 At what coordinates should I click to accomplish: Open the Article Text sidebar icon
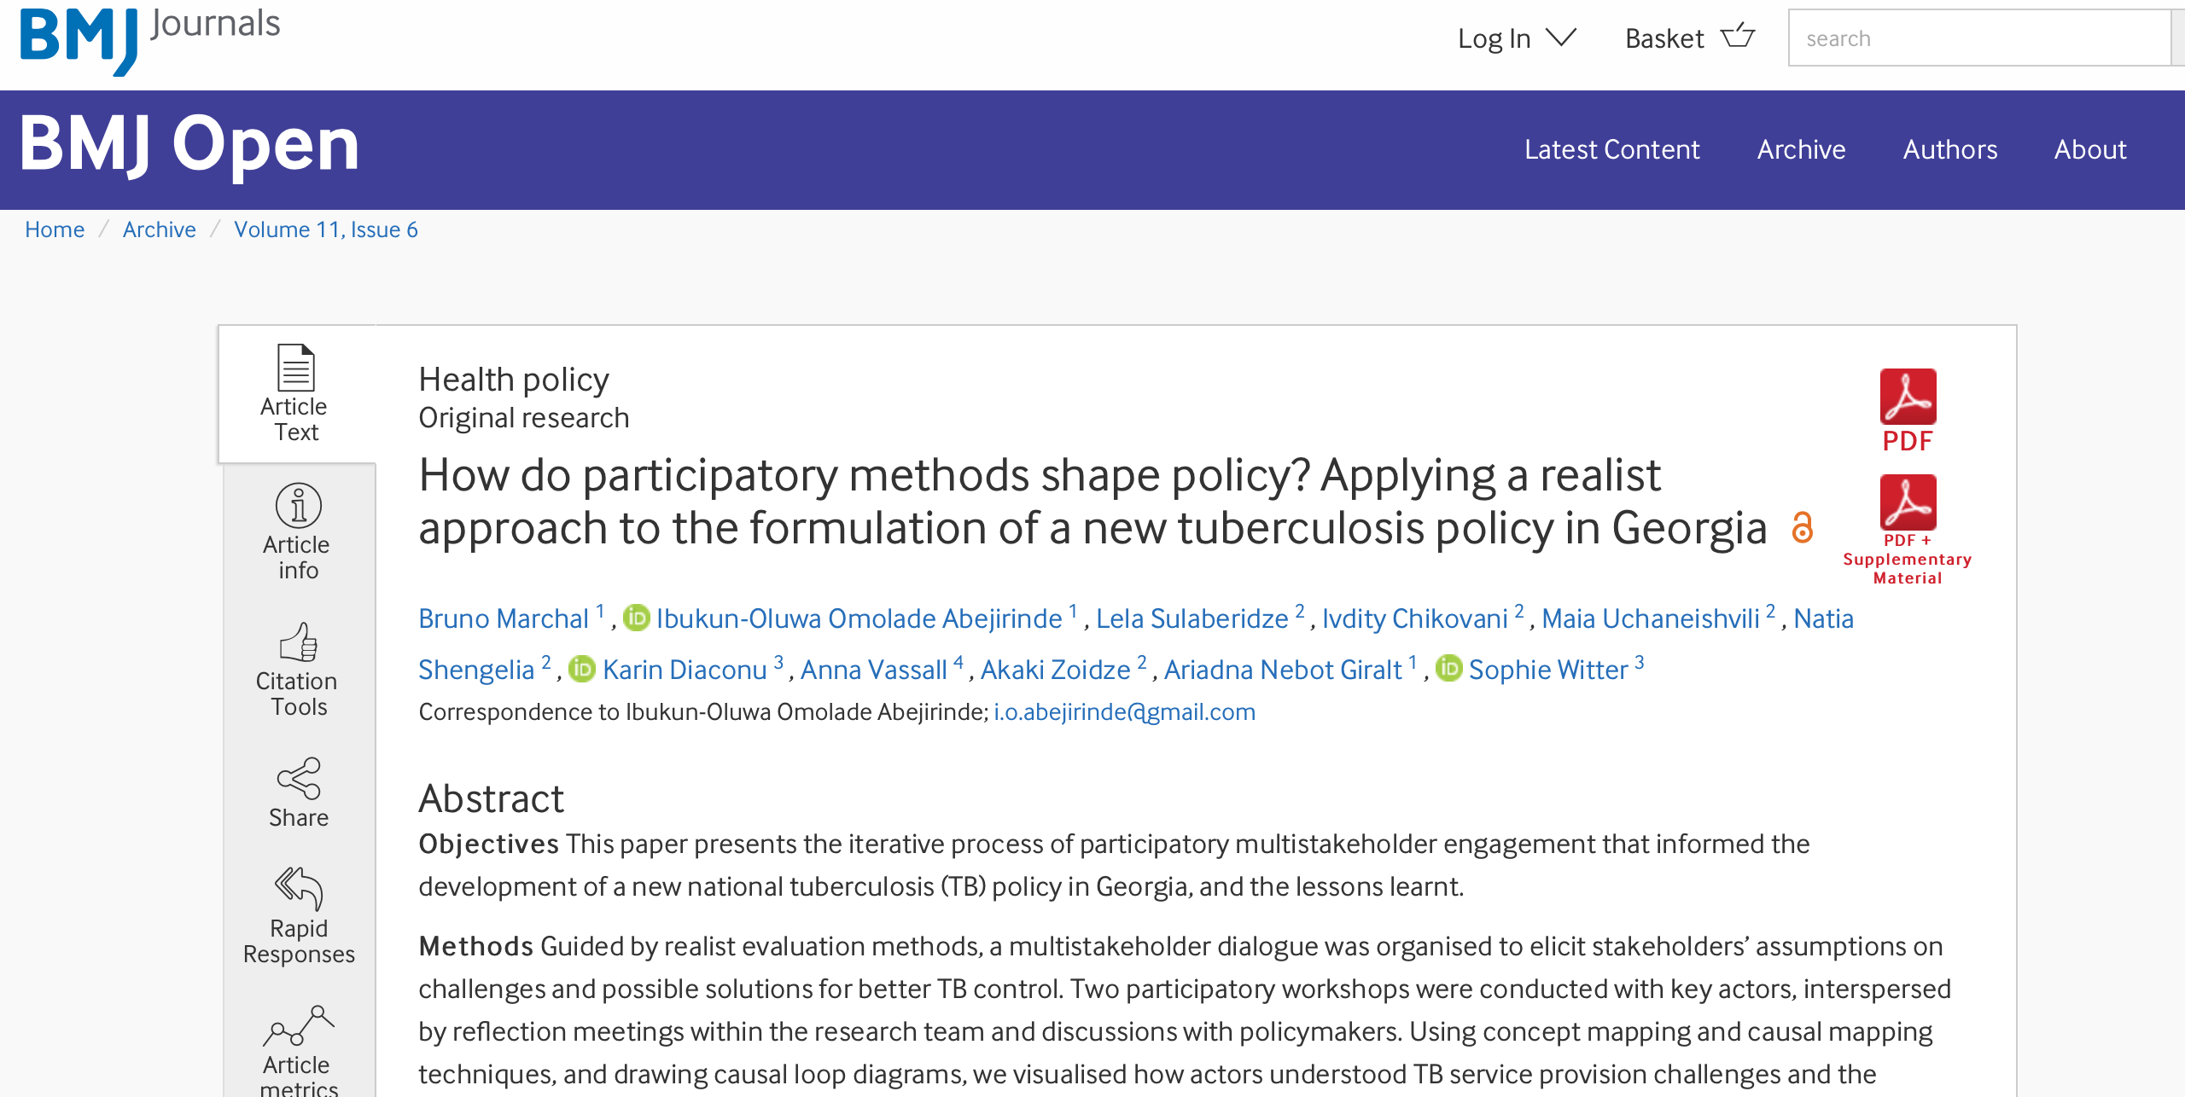pos(296,368)
